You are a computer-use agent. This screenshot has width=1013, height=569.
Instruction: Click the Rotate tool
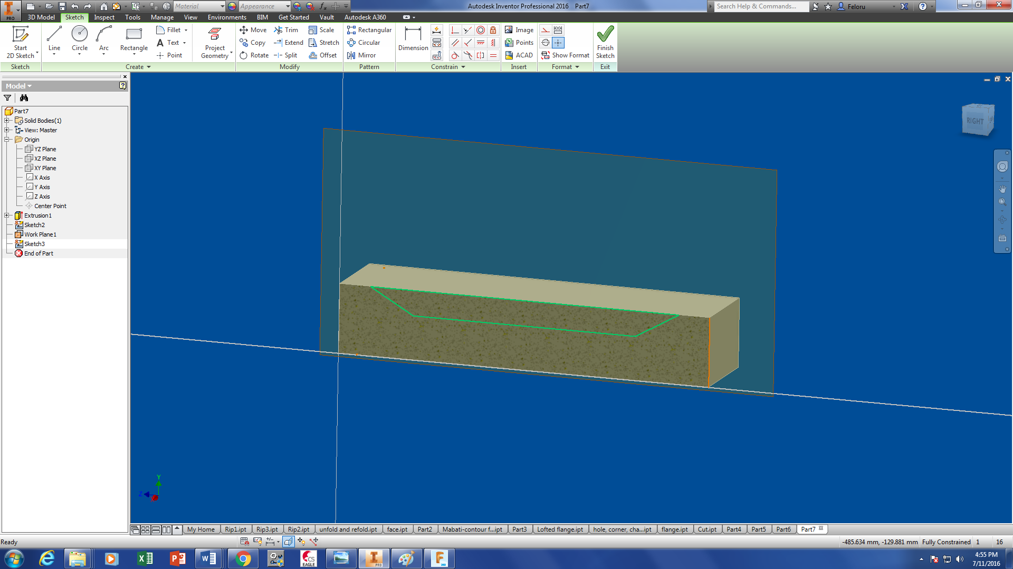(x=254, y=55)
